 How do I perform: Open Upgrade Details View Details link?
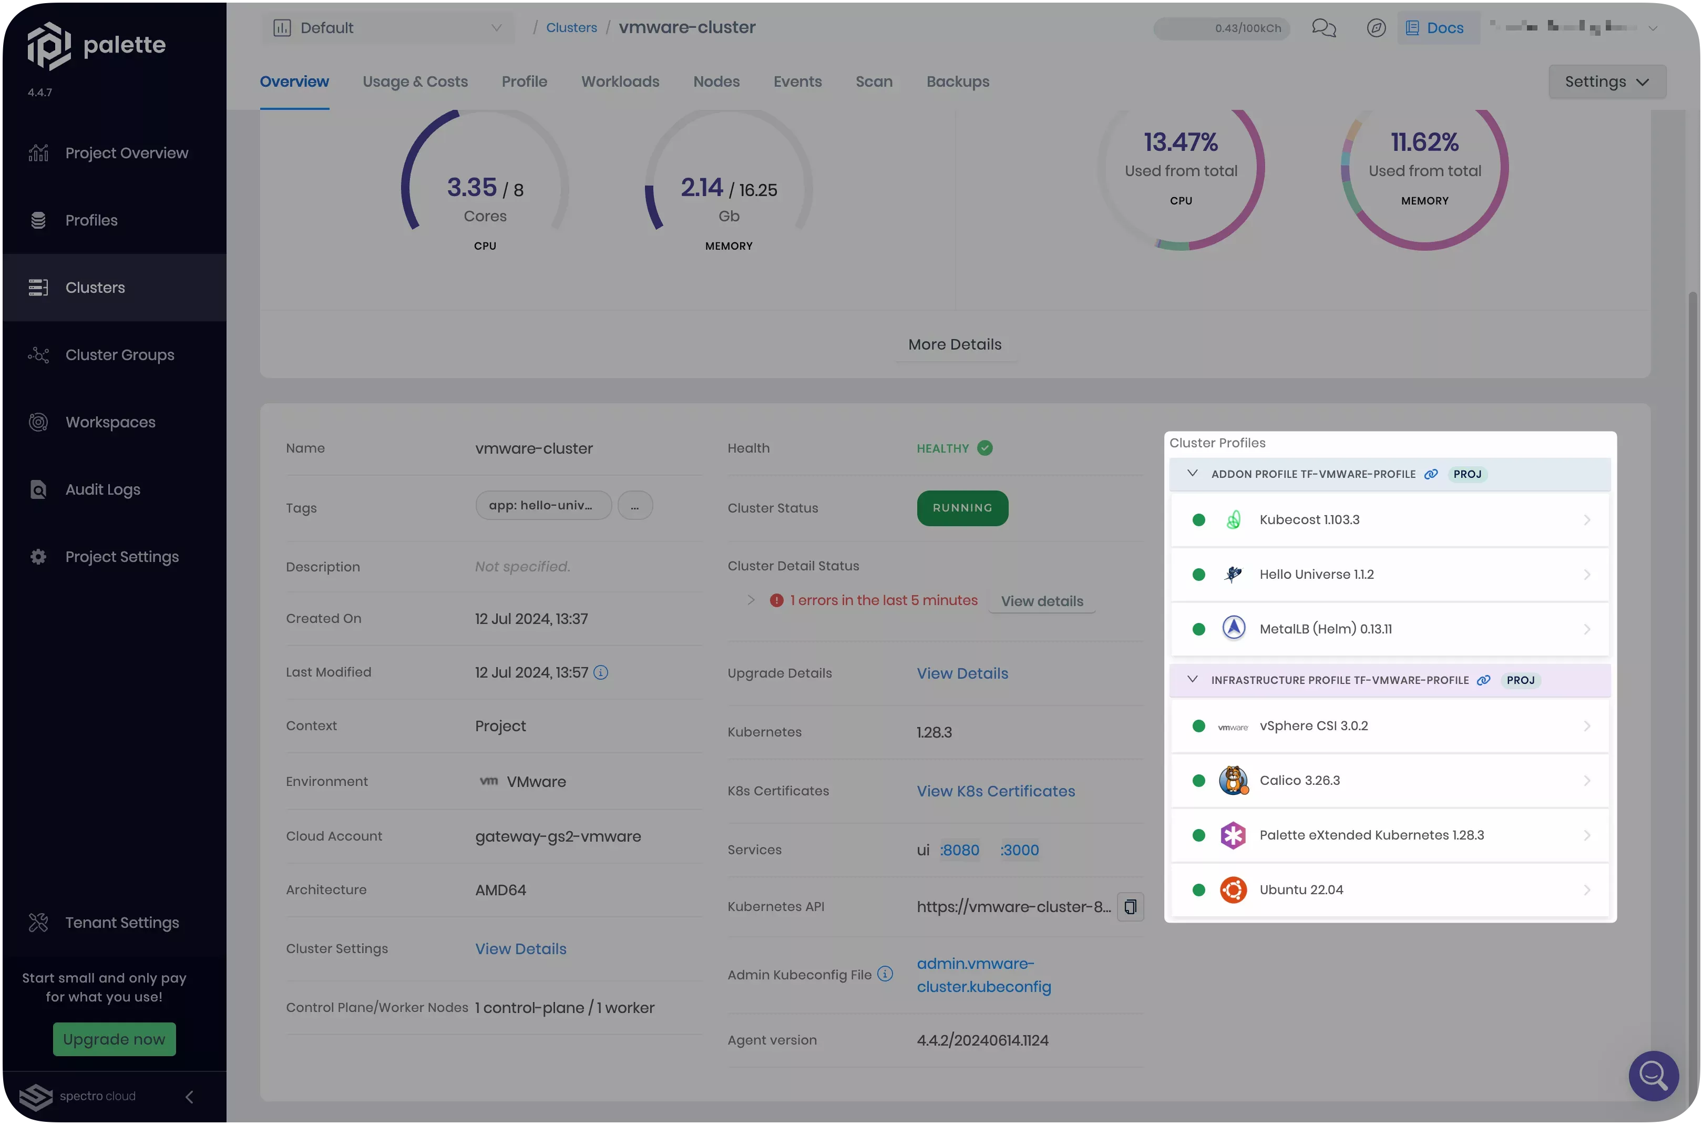click(963, 674)
